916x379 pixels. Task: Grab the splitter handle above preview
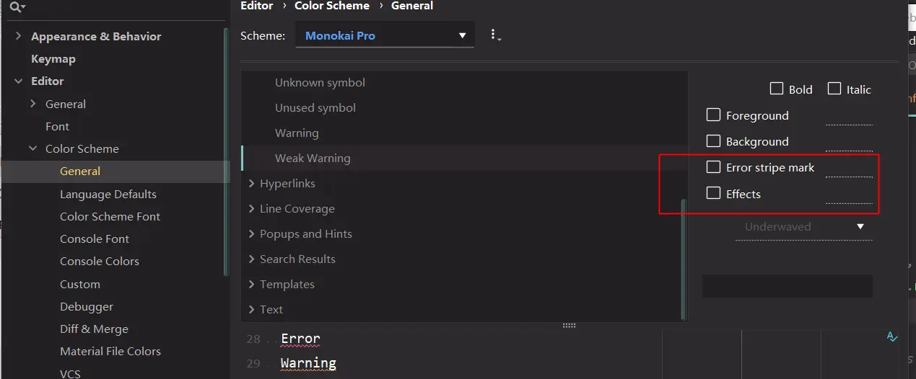click(569, 326)
